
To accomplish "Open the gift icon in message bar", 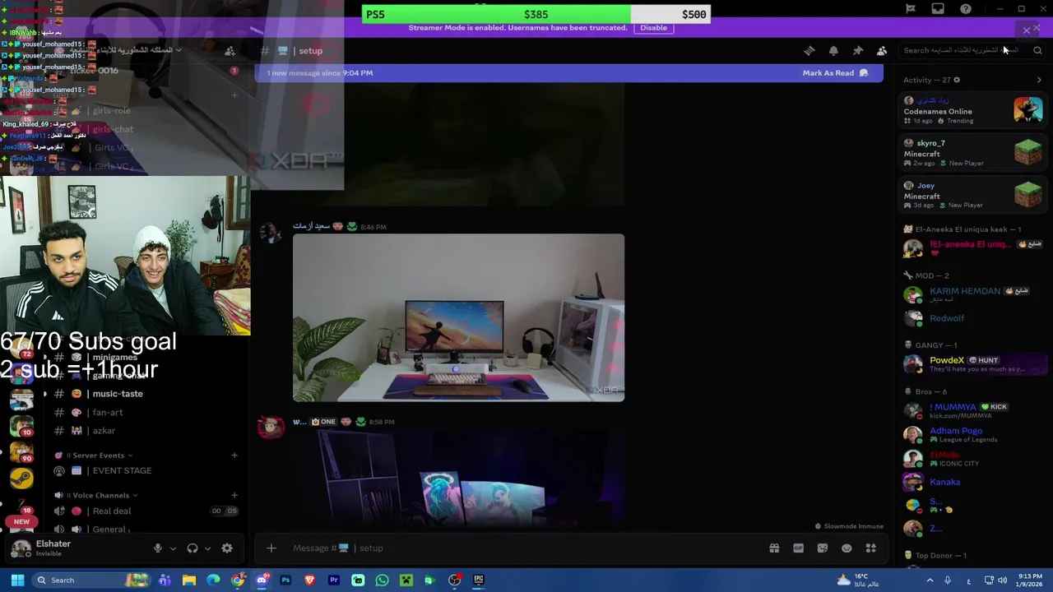I will click(774, 548).
